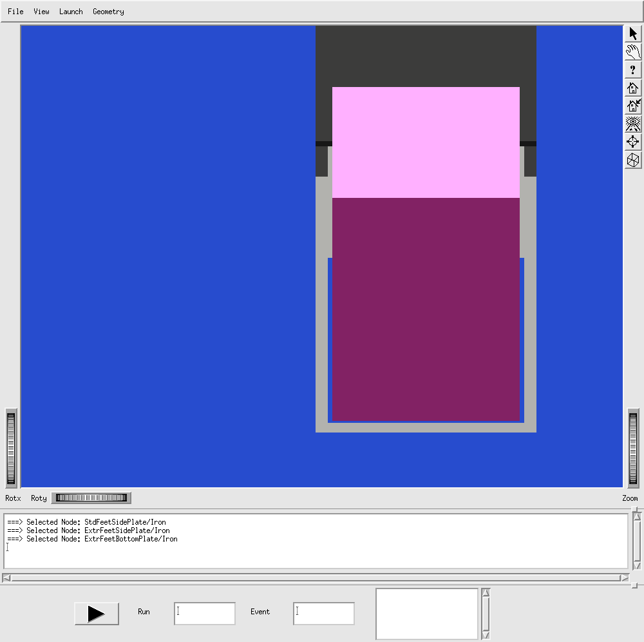
Task: Click the question mark help icon
Action: [x=633, y=70]
